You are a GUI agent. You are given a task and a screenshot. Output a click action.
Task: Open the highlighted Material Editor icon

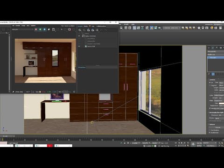point(152,28)
